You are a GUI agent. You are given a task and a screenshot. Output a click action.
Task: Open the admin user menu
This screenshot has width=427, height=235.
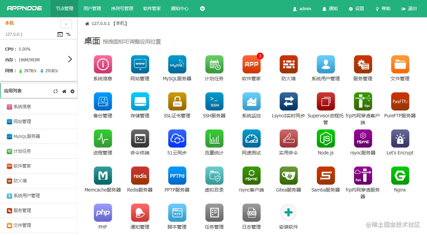point(302,8)
